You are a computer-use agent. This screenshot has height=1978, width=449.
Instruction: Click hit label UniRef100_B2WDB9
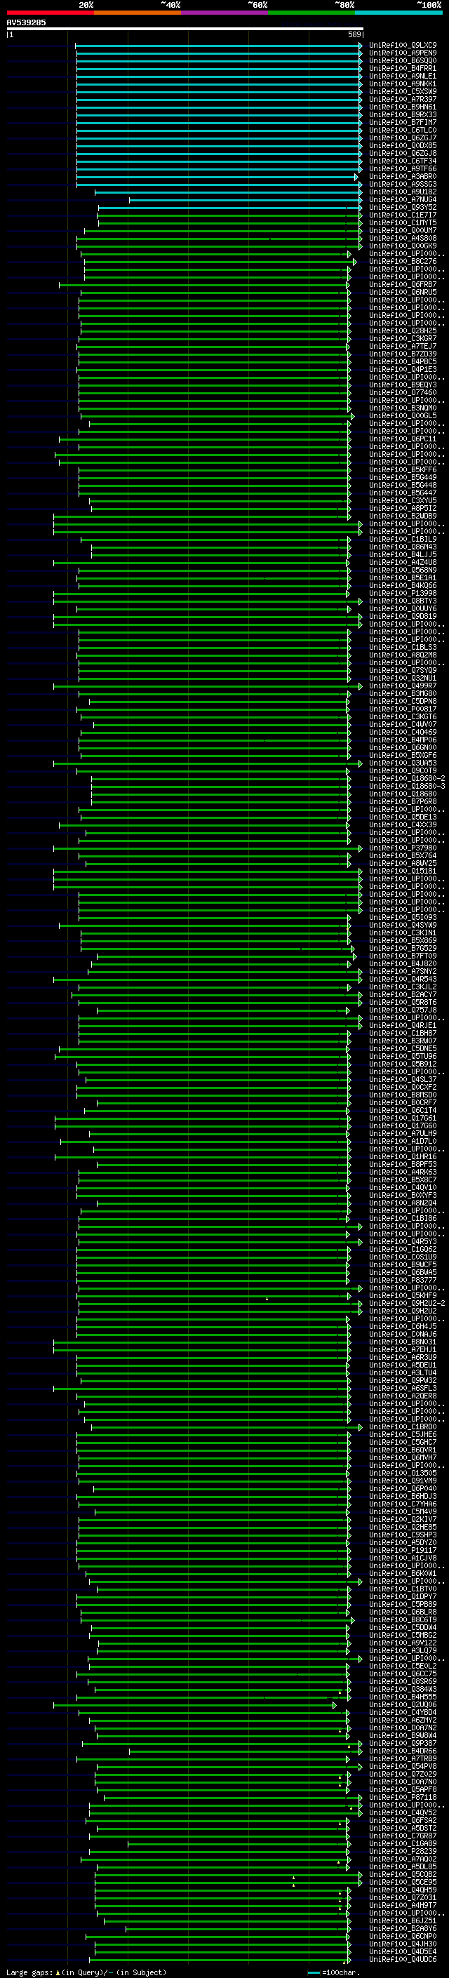[403, 516]
